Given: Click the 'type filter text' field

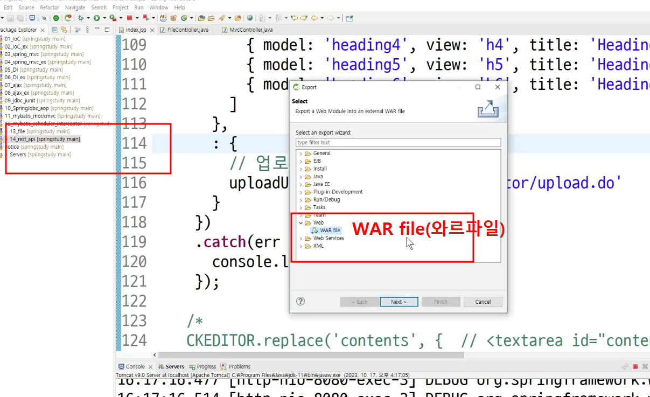Looking at the screenshot, I should click(399, 143).
